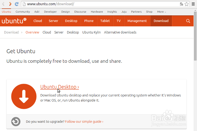Click the Get Ubuntu heading text
The height and width of the screenshot is (131, 197).
tap(21, 51)
